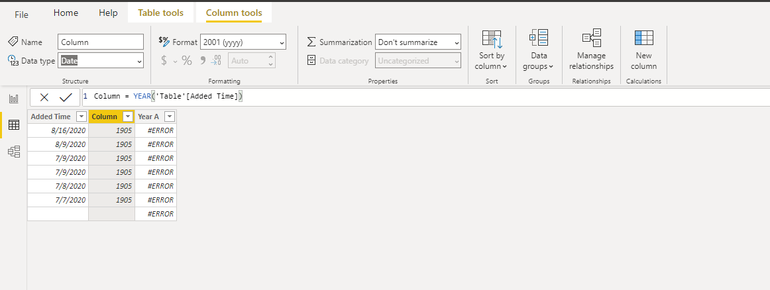This screenshot has width=770, height=290.
Task: Select the 7/7/2020 cell
Action: 58,200
